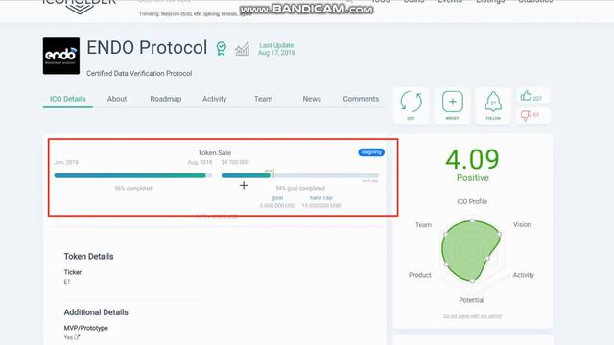Switch to the About tab

(x=117, y=99)
